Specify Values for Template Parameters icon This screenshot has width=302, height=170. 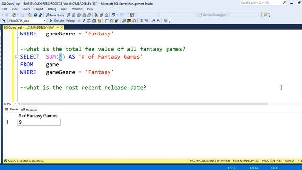(166, 21)
